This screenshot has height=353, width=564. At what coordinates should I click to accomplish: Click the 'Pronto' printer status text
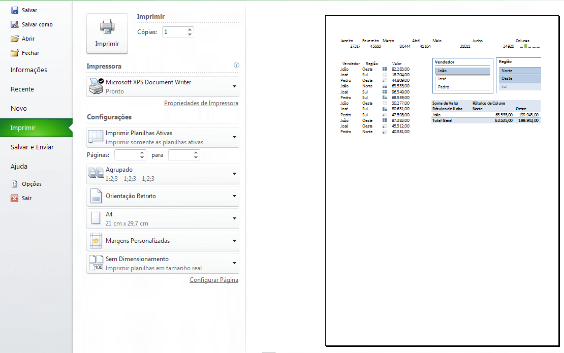(x=115, y=91)
